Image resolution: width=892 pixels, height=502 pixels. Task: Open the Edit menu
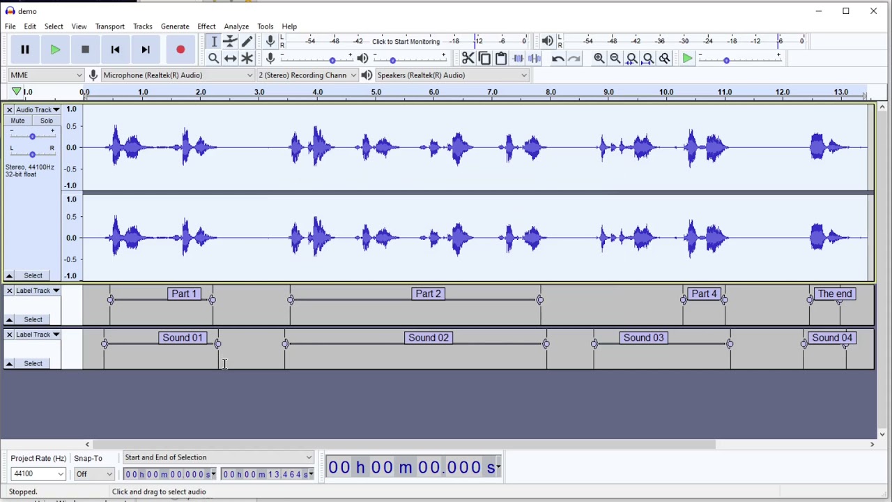(30, 26)
